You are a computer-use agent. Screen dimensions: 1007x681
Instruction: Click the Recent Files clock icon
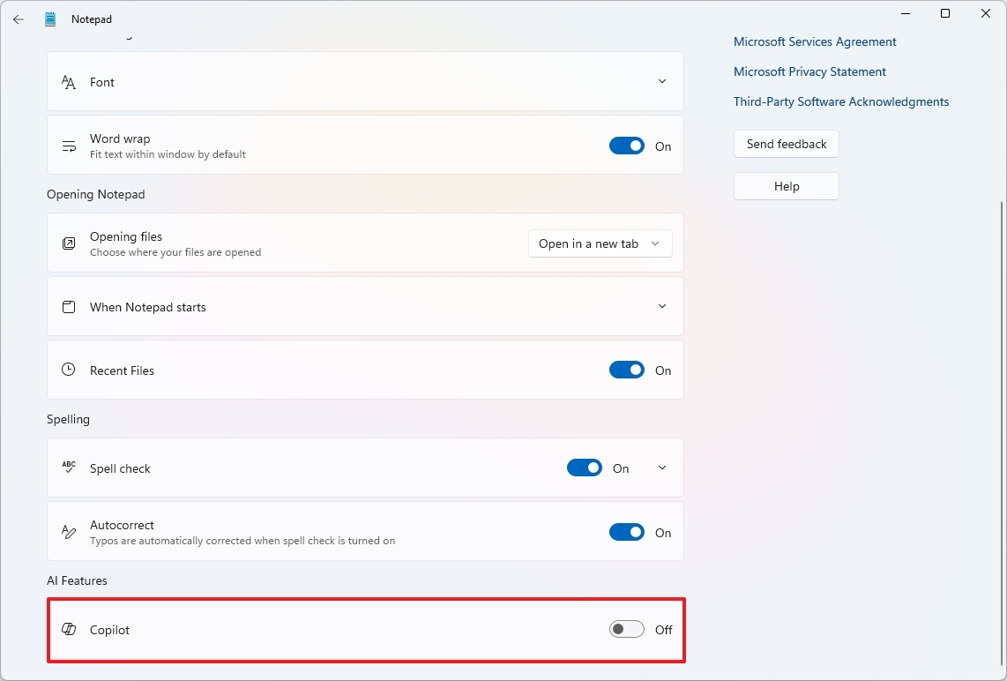coord(68,370)
